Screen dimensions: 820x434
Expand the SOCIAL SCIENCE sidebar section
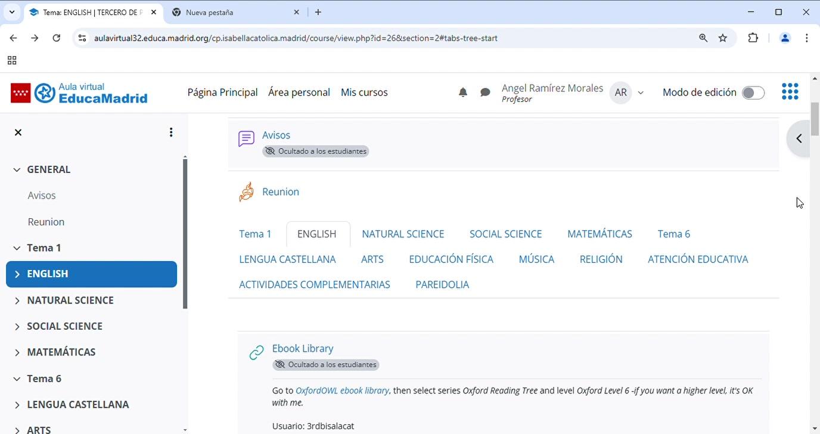[17, 327]
